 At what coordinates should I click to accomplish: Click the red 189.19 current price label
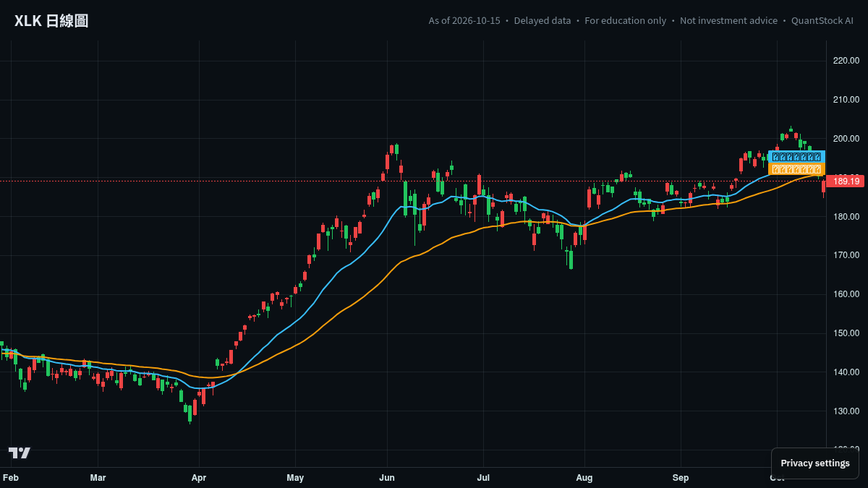tap(846, 181)
